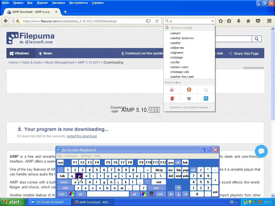The height and width of the screenshot is (206, 275).
Task: Select the AIMP Download browser tab
Action: click(32, 12)
